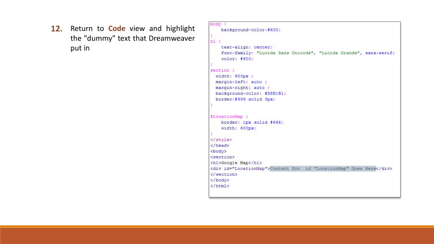This screenshot has width=434, height=244.
Task: Click the "<body>" opening tag
Action: 218,151
